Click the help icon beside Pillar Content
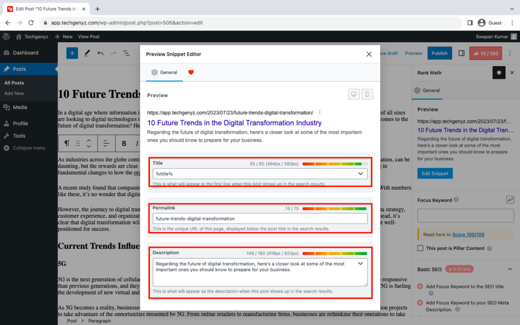520x325 pixels. point(490,248)
